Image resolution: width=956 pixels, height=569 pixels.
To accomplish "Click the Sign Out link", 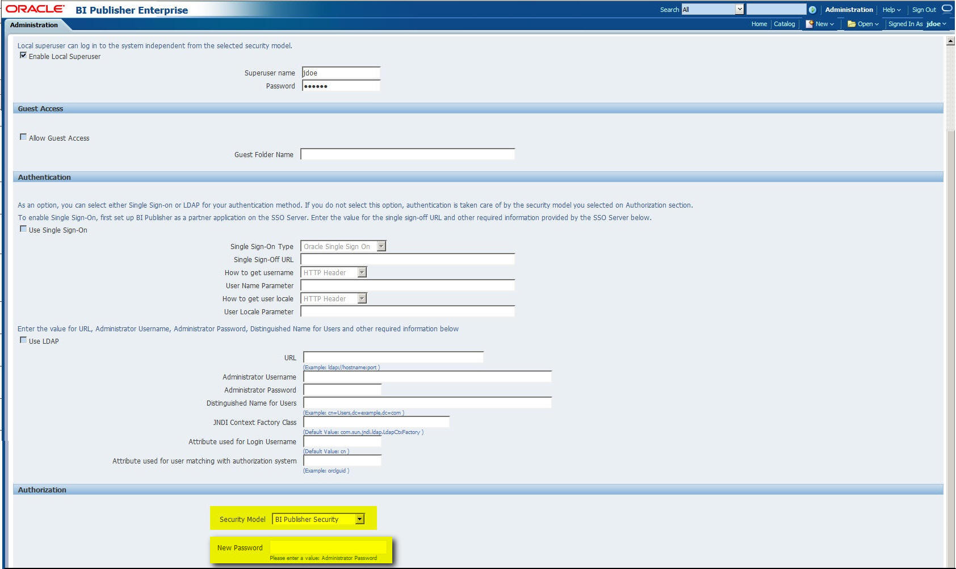I will 924,10.
